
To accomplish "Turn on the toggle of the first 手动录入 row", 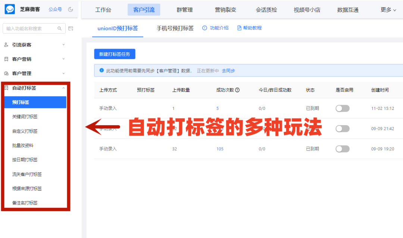I will point(343,108).
